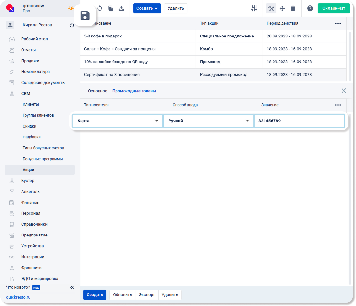Click the four-arrow move icon

pyautogui.click(x=282, y=8)
